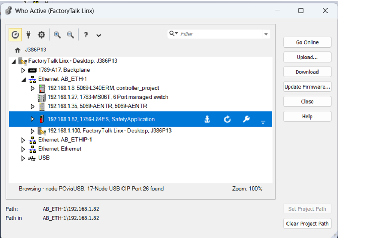Image resolution: width=378 pixels, height=239 pixels.
Task: Click the zoom in magnifier icon
Action: pos(57,35)
